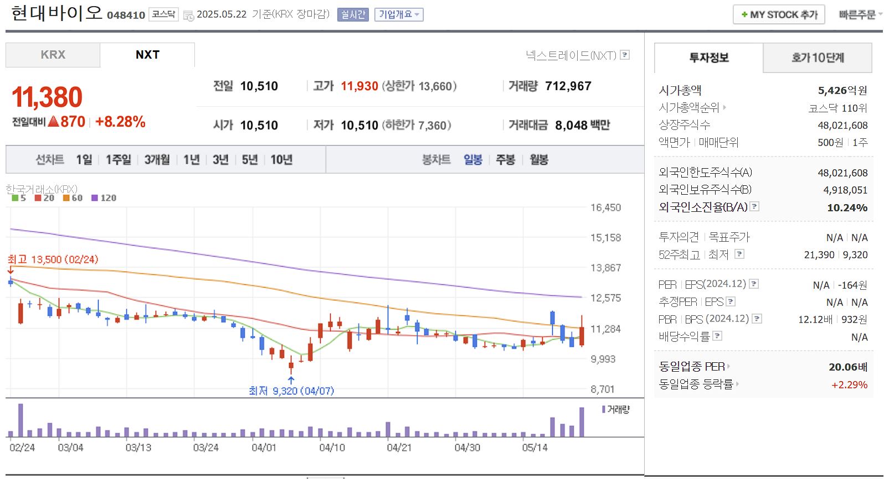
Task: Click the purple 120-day moving average swatch
Action: click(x=95, y=197)
